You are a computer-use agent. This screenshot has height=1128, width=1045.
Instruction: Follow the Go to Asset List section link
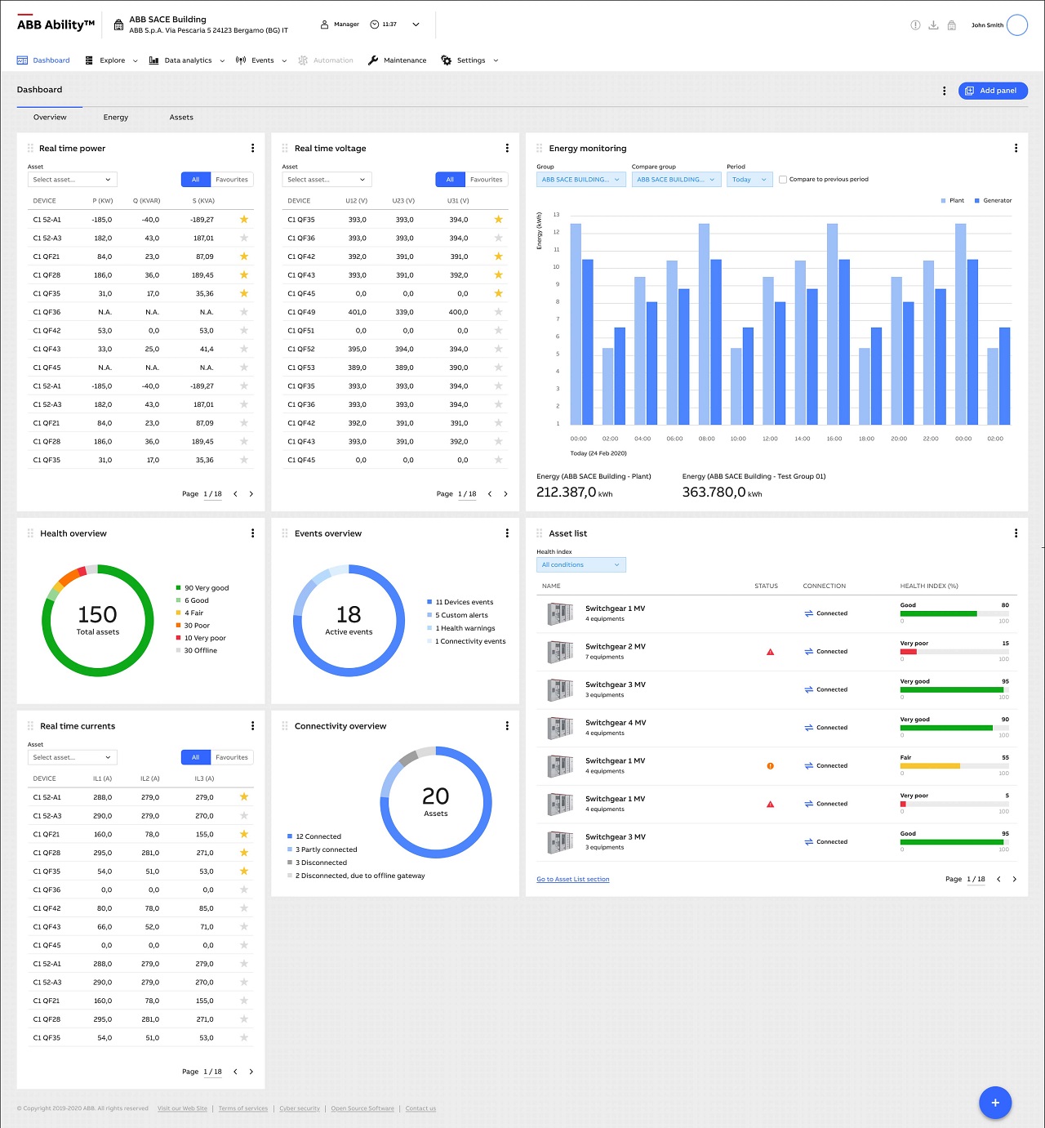point(572,880)
